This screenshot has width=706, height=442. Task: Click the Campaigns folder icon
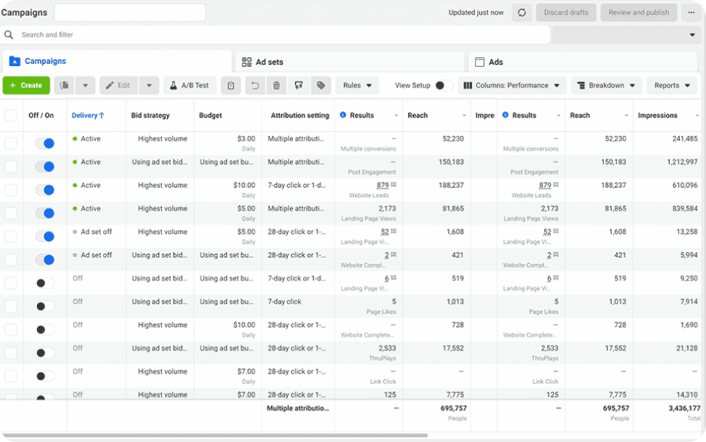point(15,61)
